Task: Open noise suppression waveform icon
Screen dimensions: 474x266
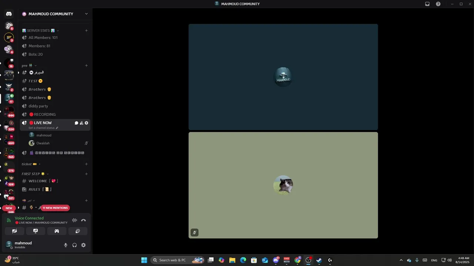Action: (74, 220)
